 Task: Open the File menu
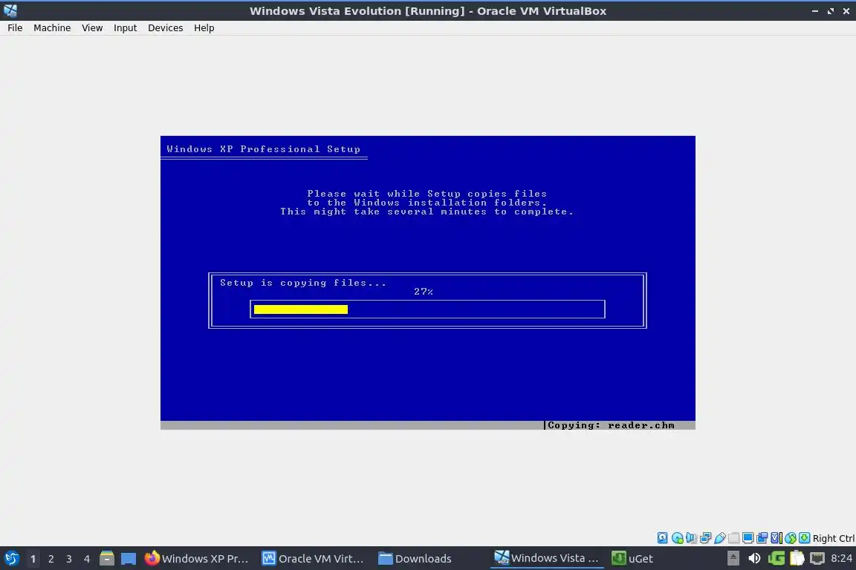click(15, 27)
